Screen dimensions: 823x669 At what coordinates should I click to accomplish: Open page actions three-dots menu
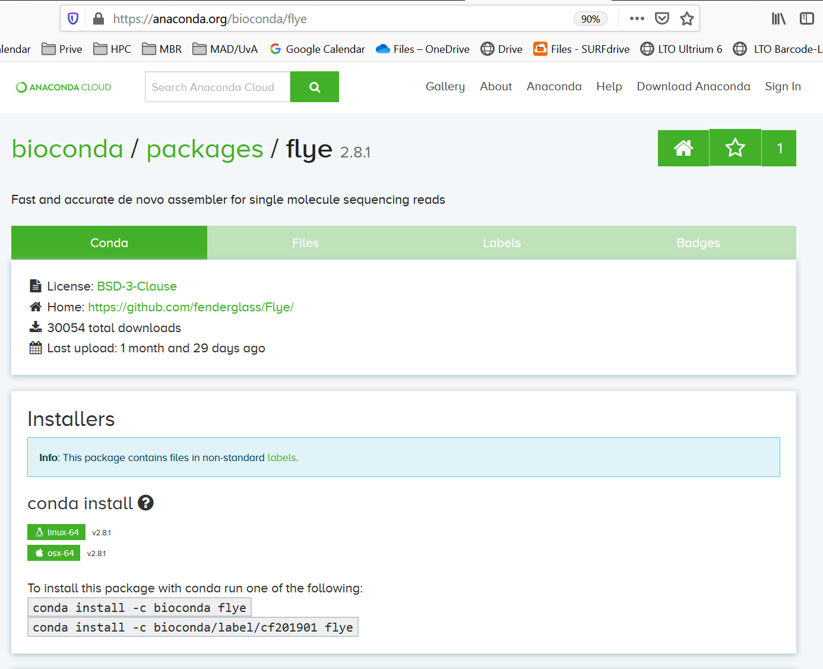pyautogui.click(x=637, y=18)
